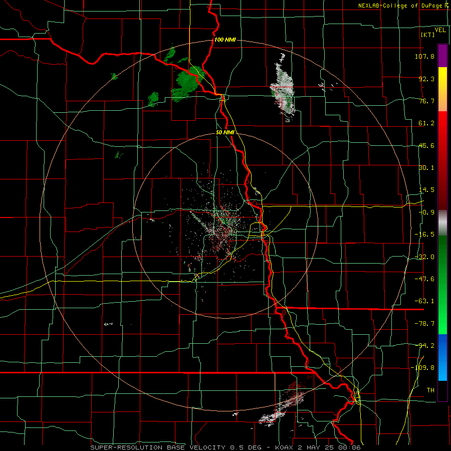The width and height of the screenshot is (451, 451).
Task: Click the 45.6 scale label
Action: click(426, 145)
